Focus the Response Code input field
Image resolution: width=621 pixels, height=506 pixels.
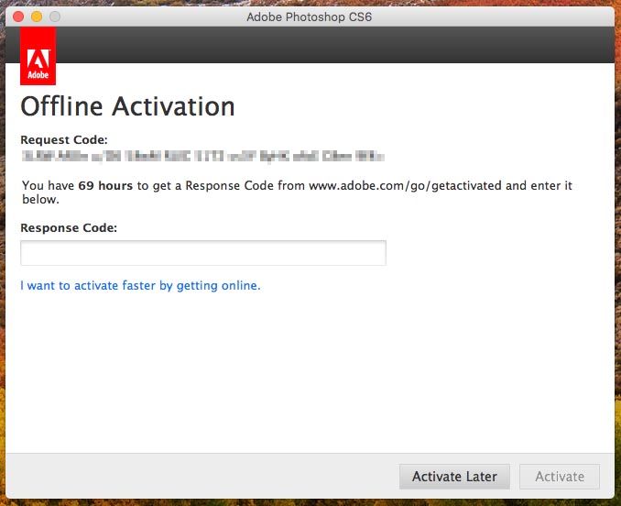pos(203,253)
